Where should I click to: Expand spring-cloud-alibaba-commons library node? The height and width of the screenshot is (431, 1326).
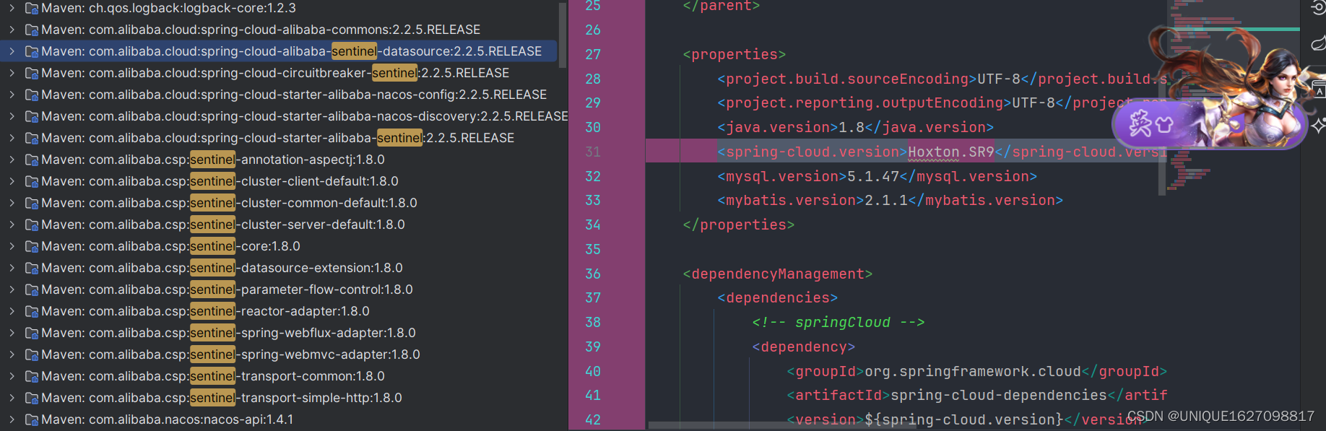coord(12,30)
